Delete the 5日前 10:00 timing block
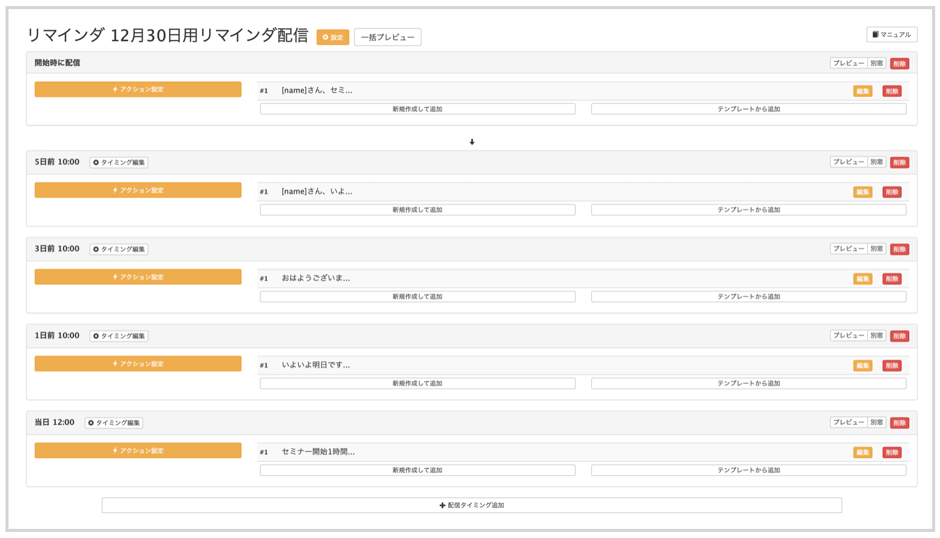The height and width of the screenshot is (538, 940). tap(899, 162)
